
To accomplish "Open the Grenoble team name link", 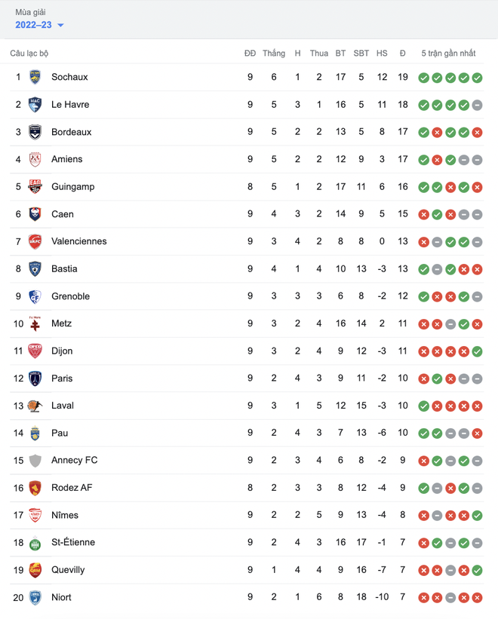I will (70, 296).
